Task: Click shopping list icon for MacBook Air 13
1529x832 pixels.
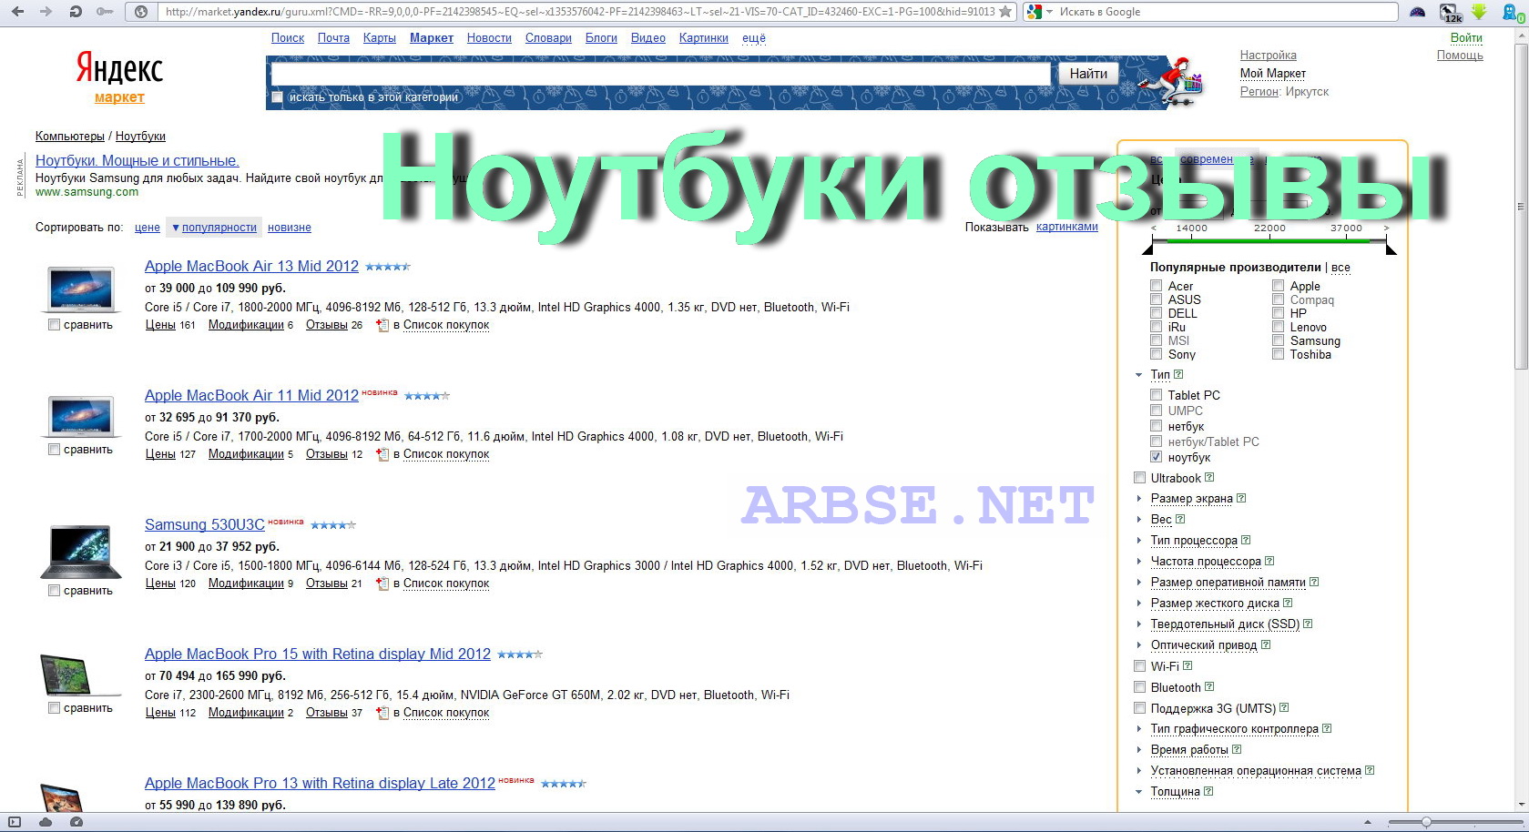Action: (382, 325)
